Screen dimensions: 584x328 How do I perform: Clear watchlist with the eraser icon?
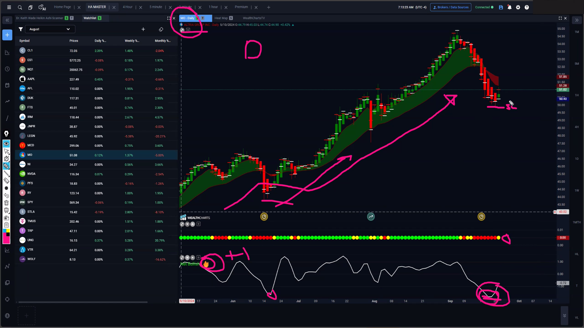pyautogui.click(x=161, y=29)
